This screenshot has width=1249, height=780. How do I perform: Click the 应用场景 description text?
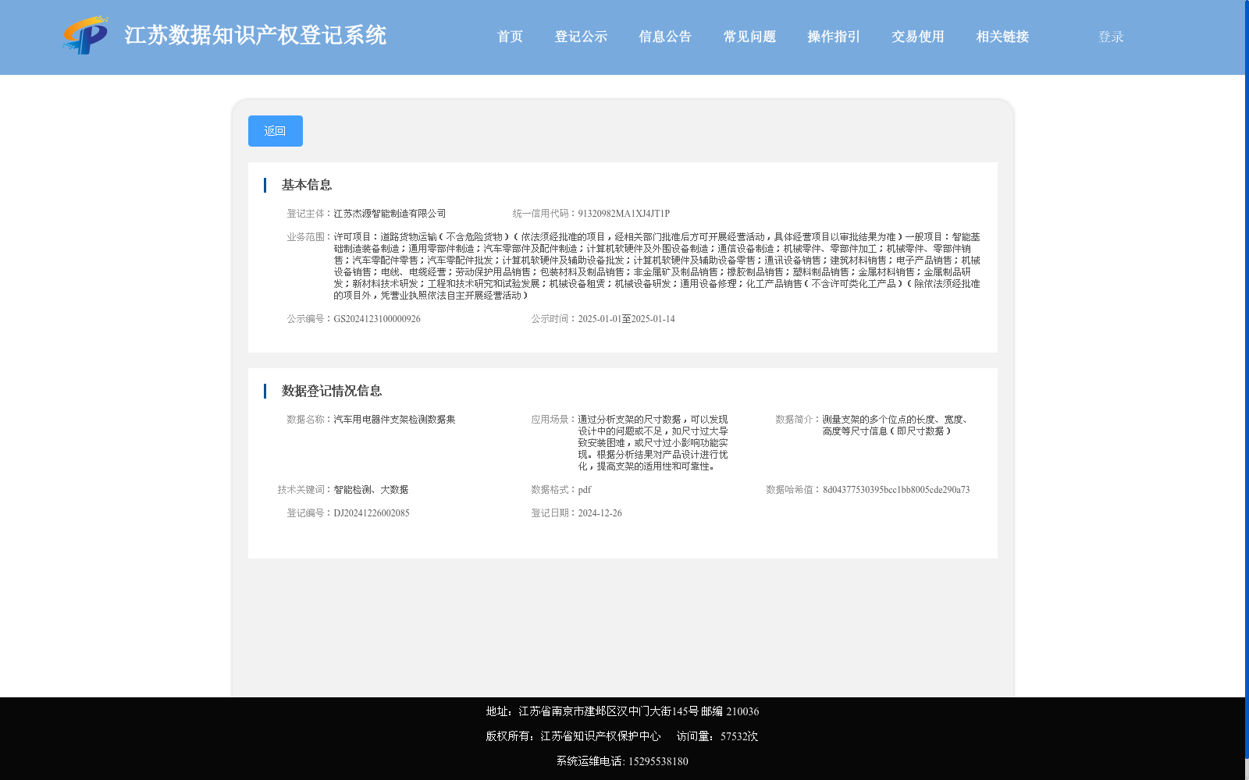(653, 443)
